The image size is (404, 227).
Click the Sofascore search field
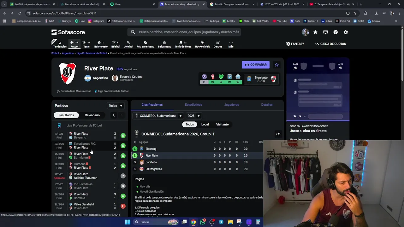click(184, 32)
